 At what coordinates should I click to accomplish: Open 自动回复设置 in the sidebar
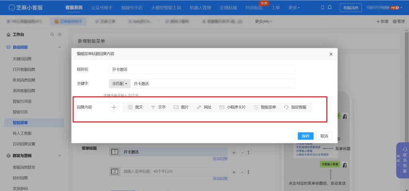[24, 144]
